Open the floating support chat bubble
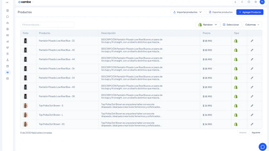Viewport: 269px width, 151px height. (263, 147)
